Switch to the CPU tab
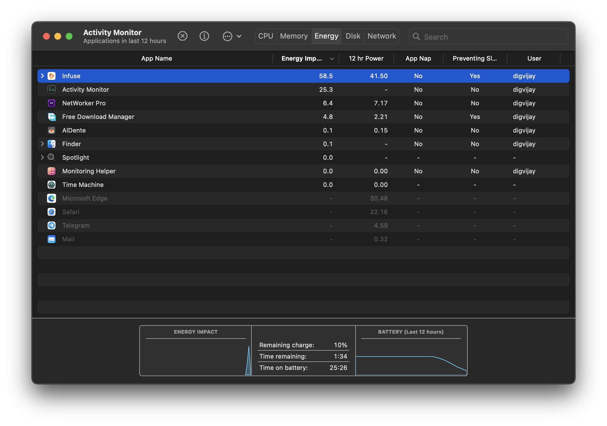The height and width of the screenshot is (426, 607). point(266,36)
